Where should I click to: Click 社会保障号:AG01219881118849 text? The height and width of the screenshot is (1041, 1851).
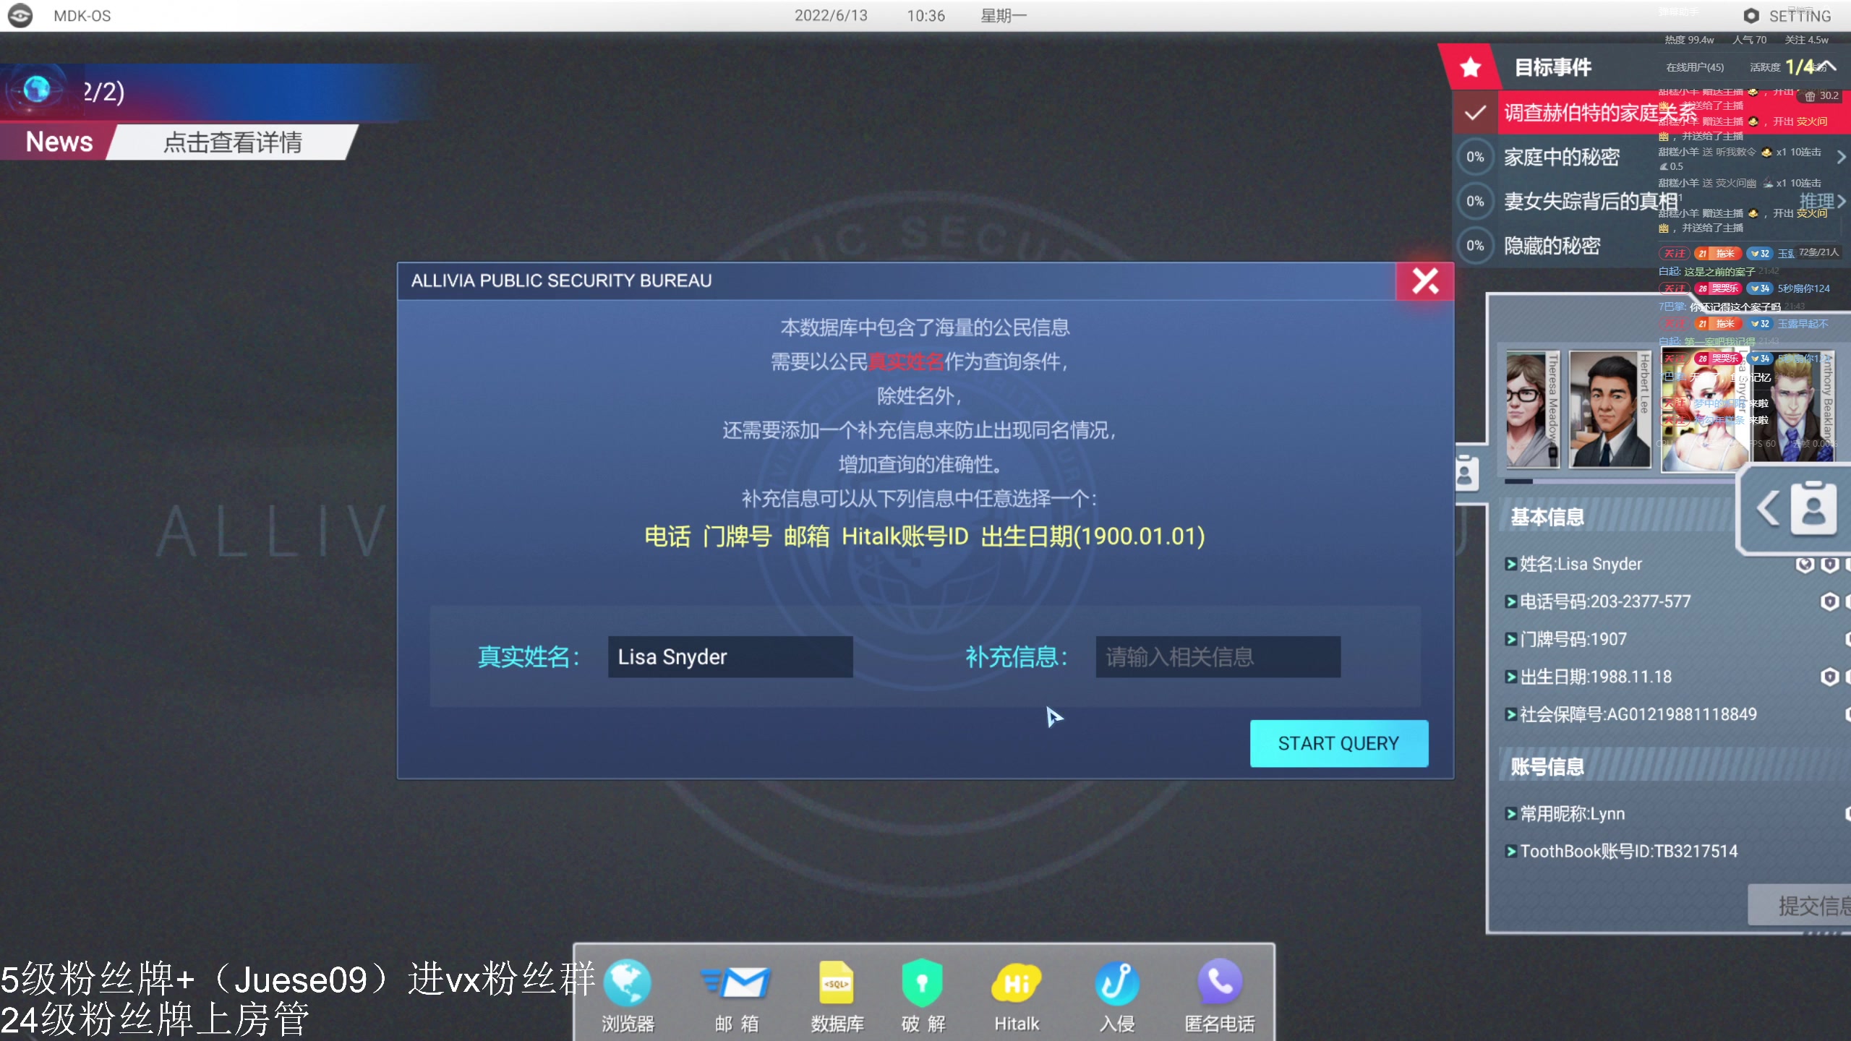tap(1638, 715)
